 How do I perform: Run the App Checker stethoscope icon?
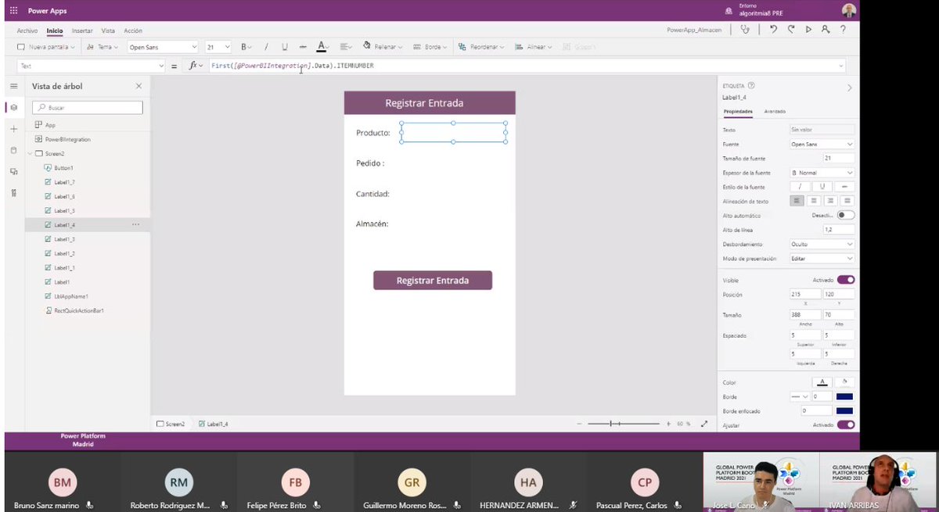click(745, 30)
